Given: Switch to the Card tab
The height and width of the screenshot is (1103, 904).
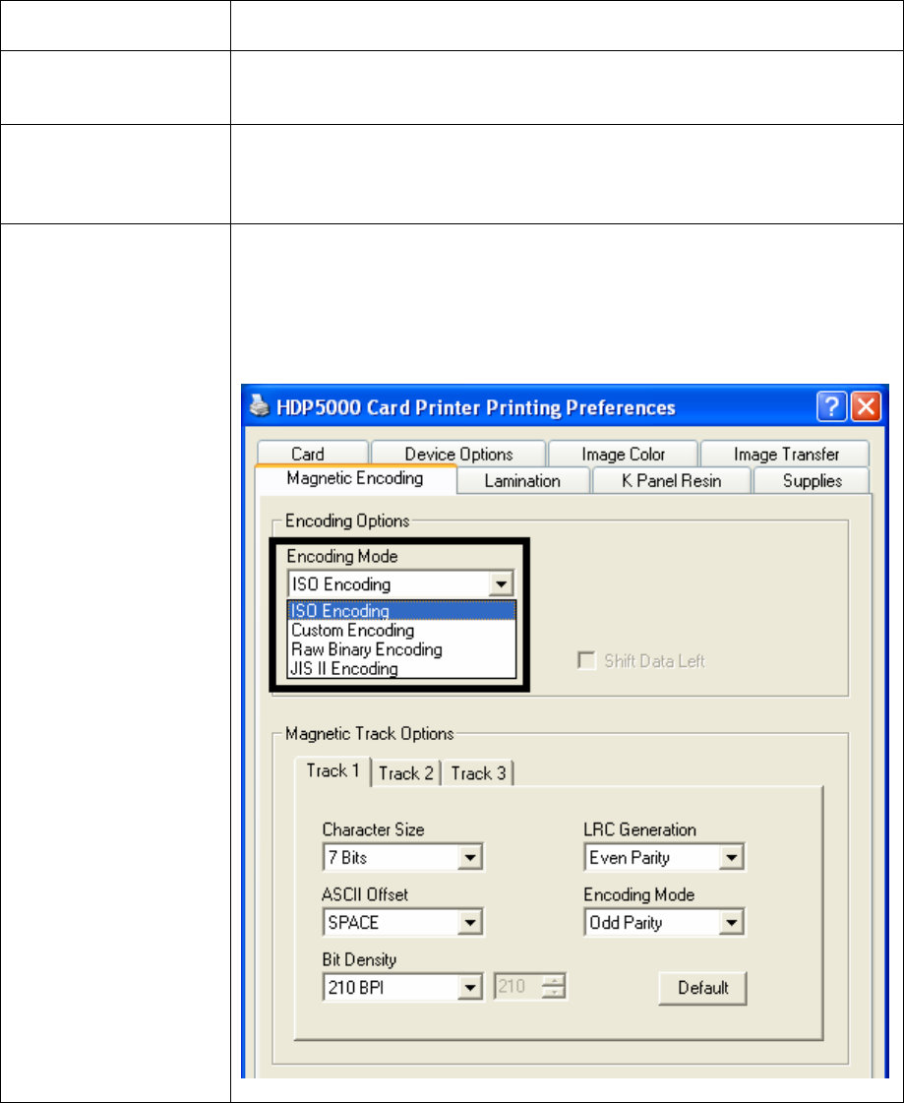Looking at the screenshot, I should tap(313, 454).
